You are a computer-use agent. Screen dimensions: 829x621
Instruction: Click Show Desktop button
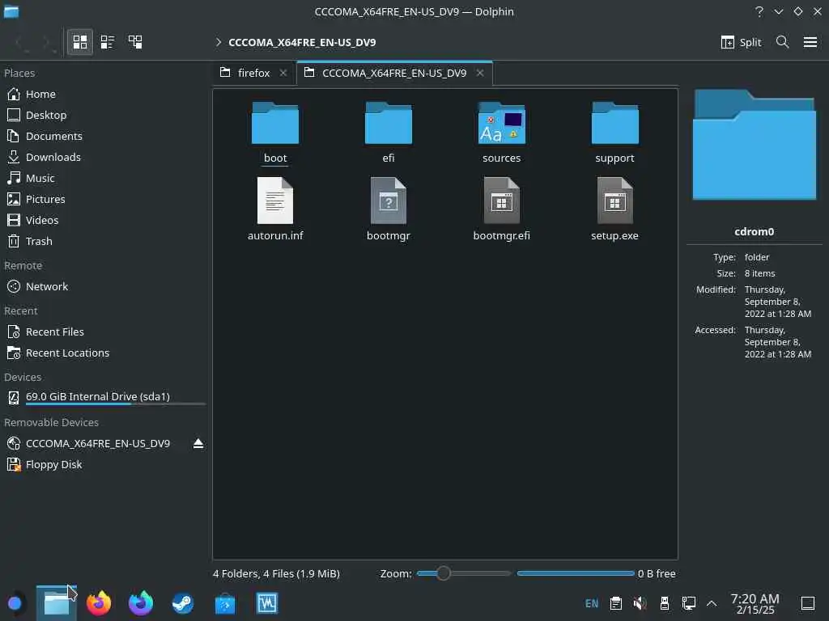tap(808, 603)
